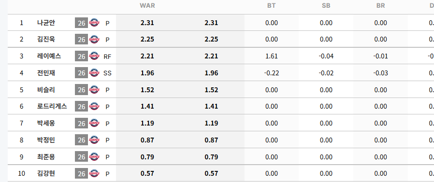The height and width of the screenshot is (182, 434).
Task: Open player page for 로드리게스
Action: coord(52,106)
